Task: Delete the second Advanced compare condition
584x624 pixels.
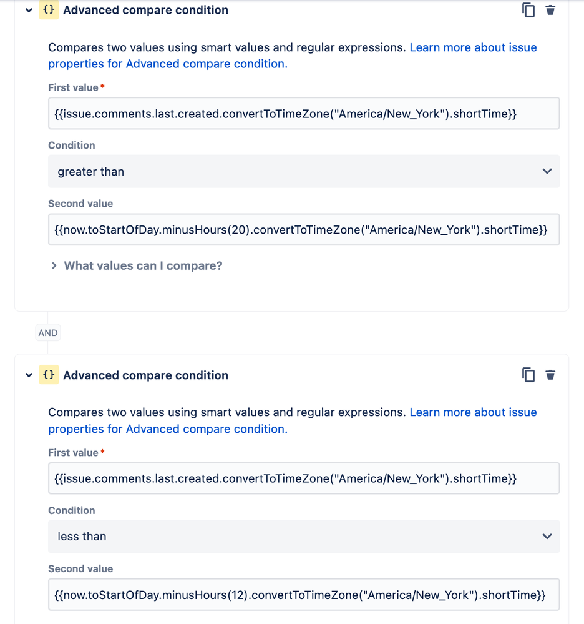Action: pyautogui.click(x=550, y=375)
